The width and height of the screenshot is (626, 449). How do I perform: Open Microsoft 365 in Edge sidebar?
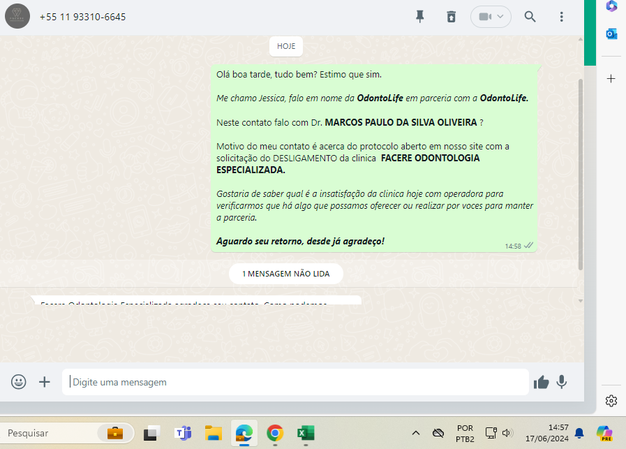pos(611,6)
